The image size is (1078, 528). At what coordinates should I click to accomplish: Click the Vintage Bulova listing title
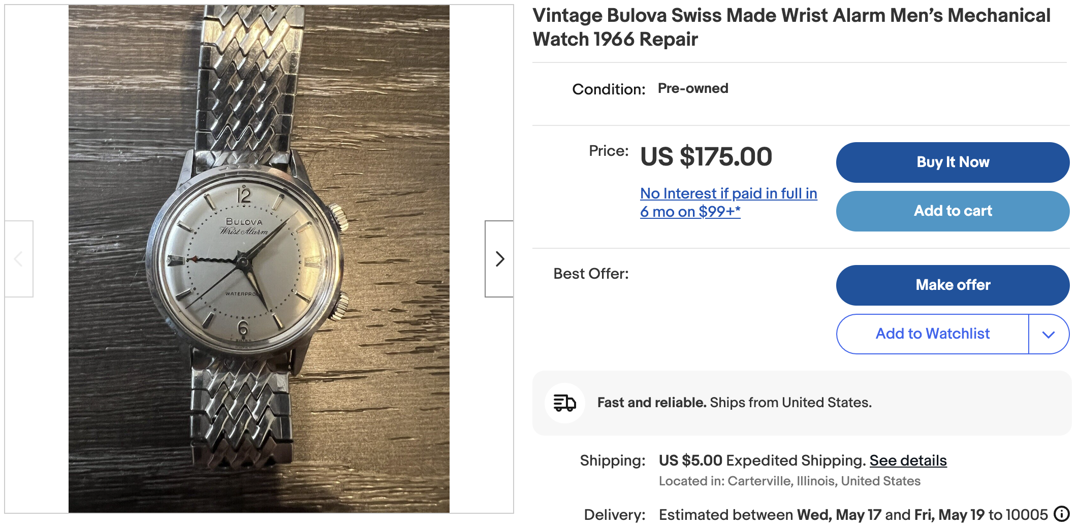(791, 27)
